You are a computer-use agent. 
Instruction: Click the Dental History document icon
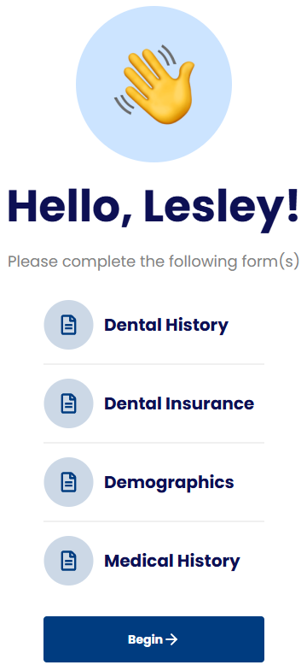click(x=68, y=325)
